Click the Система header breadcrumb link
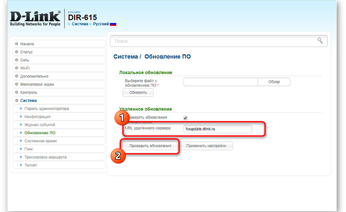This screenshot has width=346, height=212. click(x=80, y=24)
